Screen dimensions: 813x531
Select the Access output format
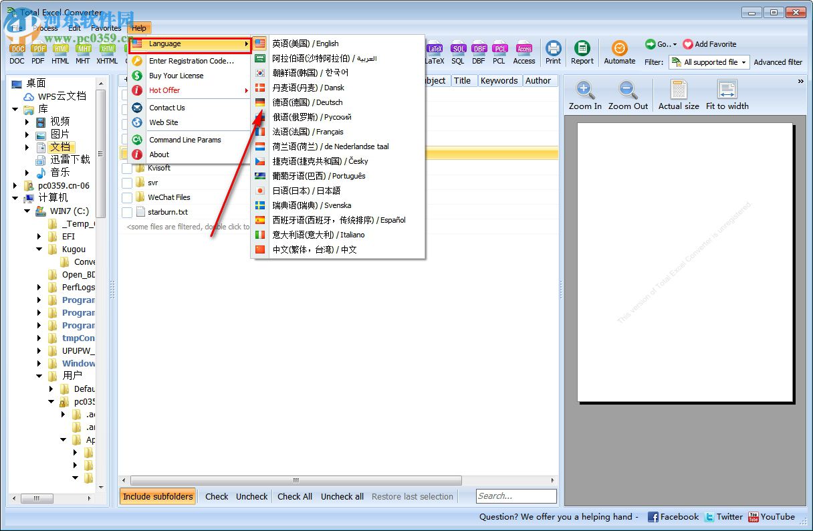(524, 52)
